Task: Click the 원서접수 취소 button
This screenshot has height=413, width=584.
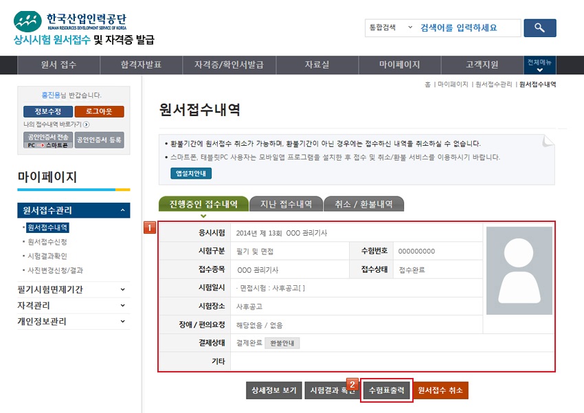Action: click(x=440, y=390)
